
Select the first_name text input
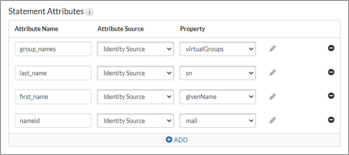[53, 97]
